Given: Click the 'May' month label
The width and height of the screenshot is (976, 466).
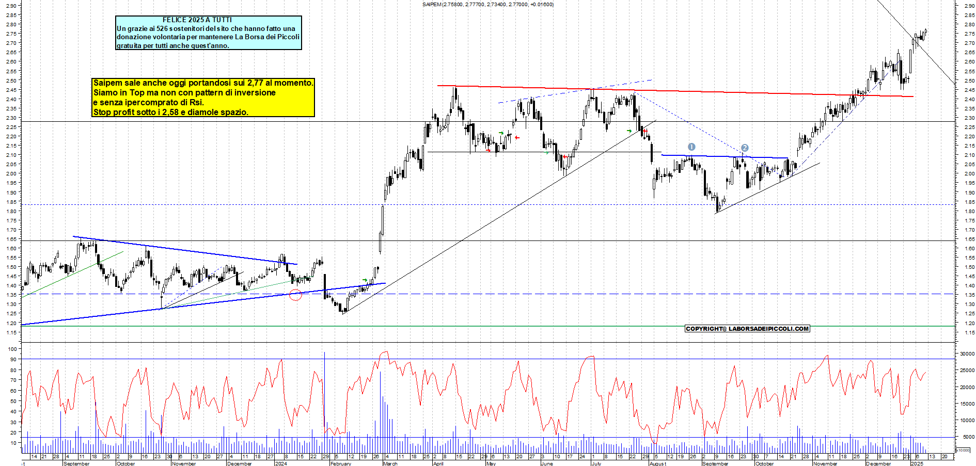Looking at the screenshot, I should [491, 463].
